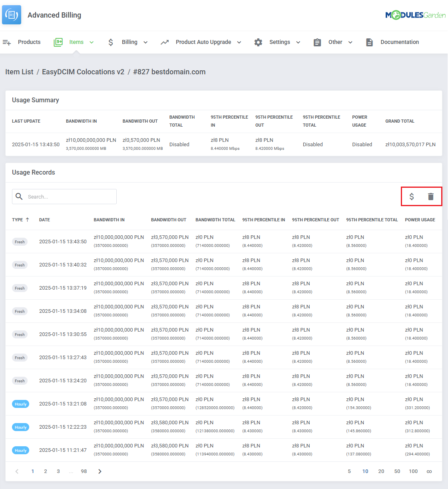
Task: Expand the Billing menu chevron
Action: pos(145,42)
